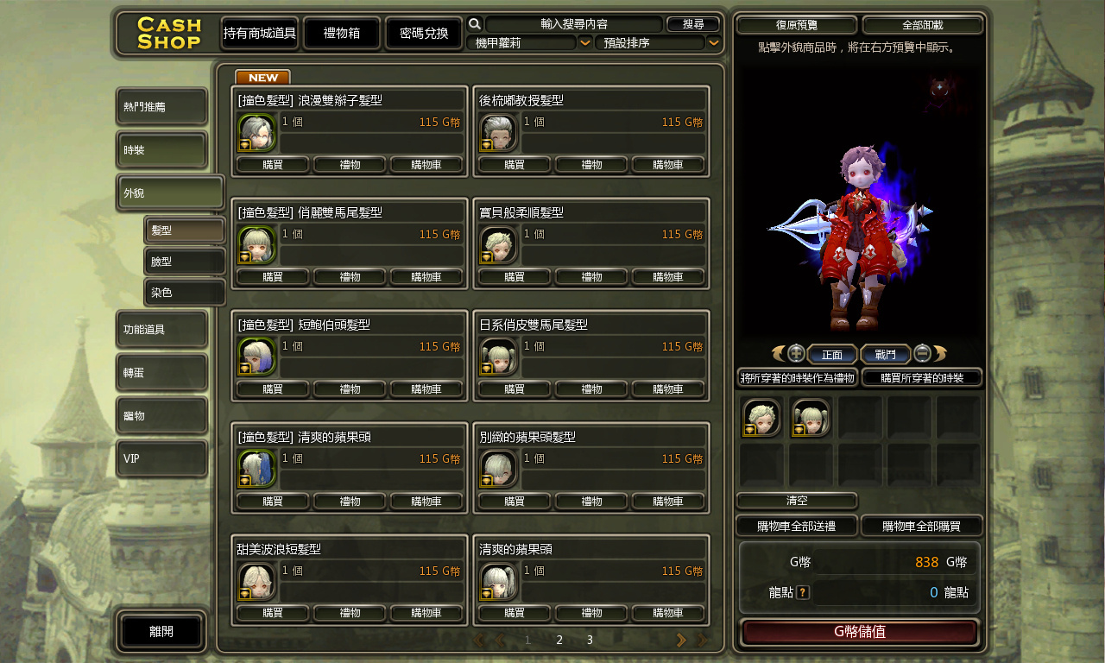
Task: Click the search text input field
Action: [x=574, y=24]
